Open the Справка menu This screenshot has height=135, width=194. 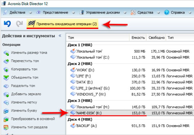click(x=178, y=12)
